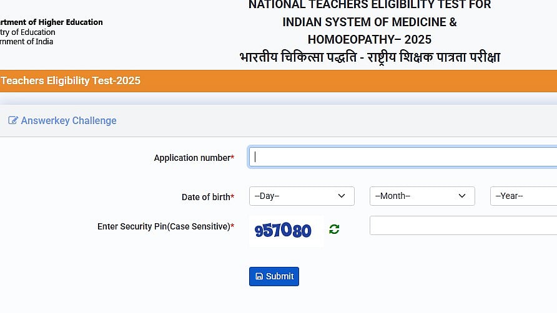The width and height of the screenshot is (557, 313).
Task: Focus the Application number text field
Action: (403, 157)
